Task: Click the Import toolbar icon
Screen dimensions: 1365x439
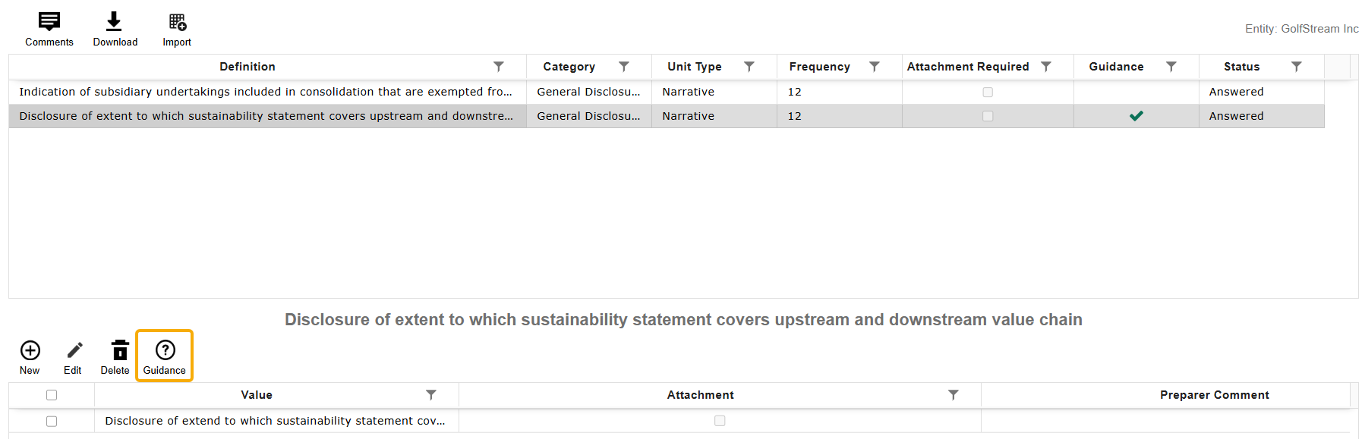Action: pos(177,30)
